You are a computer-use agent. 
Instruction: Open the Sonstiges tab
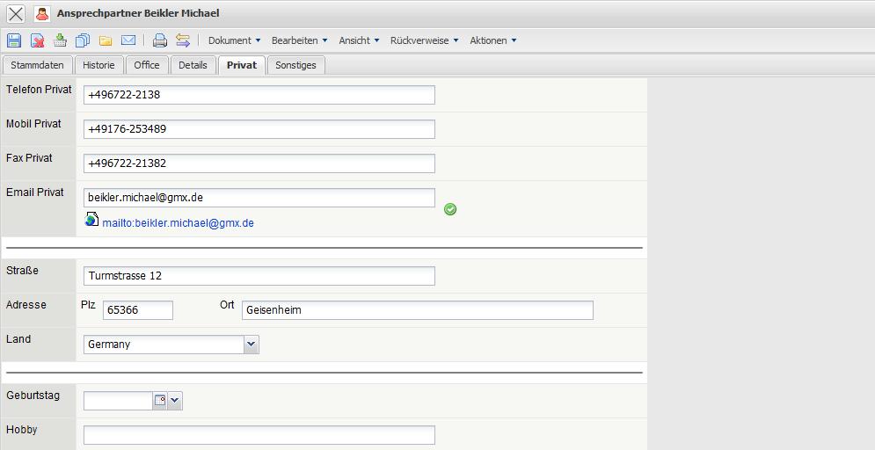pos(295,65)
